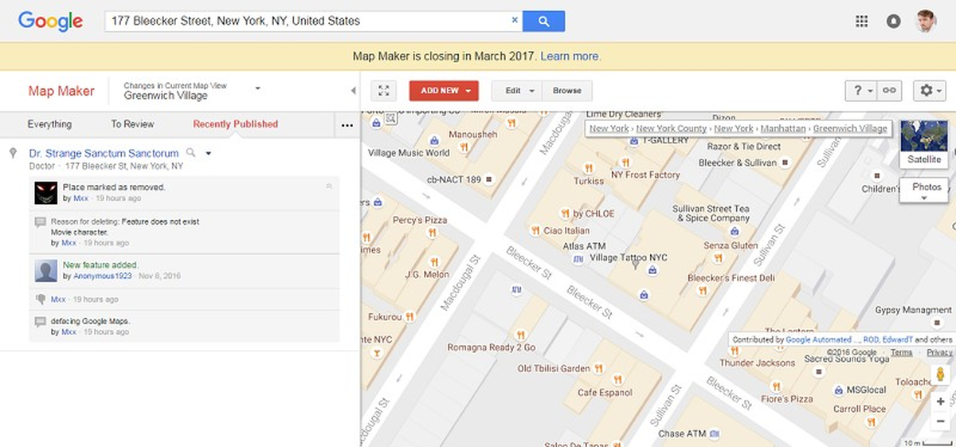Open the three-dot more filters menu

[x=347, y=124]
